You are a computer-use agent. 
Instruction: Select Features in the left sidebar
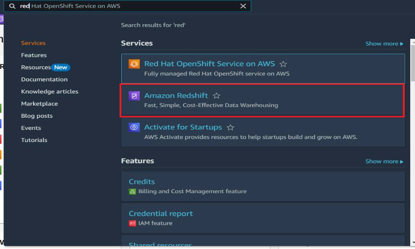tap(34, 55)
